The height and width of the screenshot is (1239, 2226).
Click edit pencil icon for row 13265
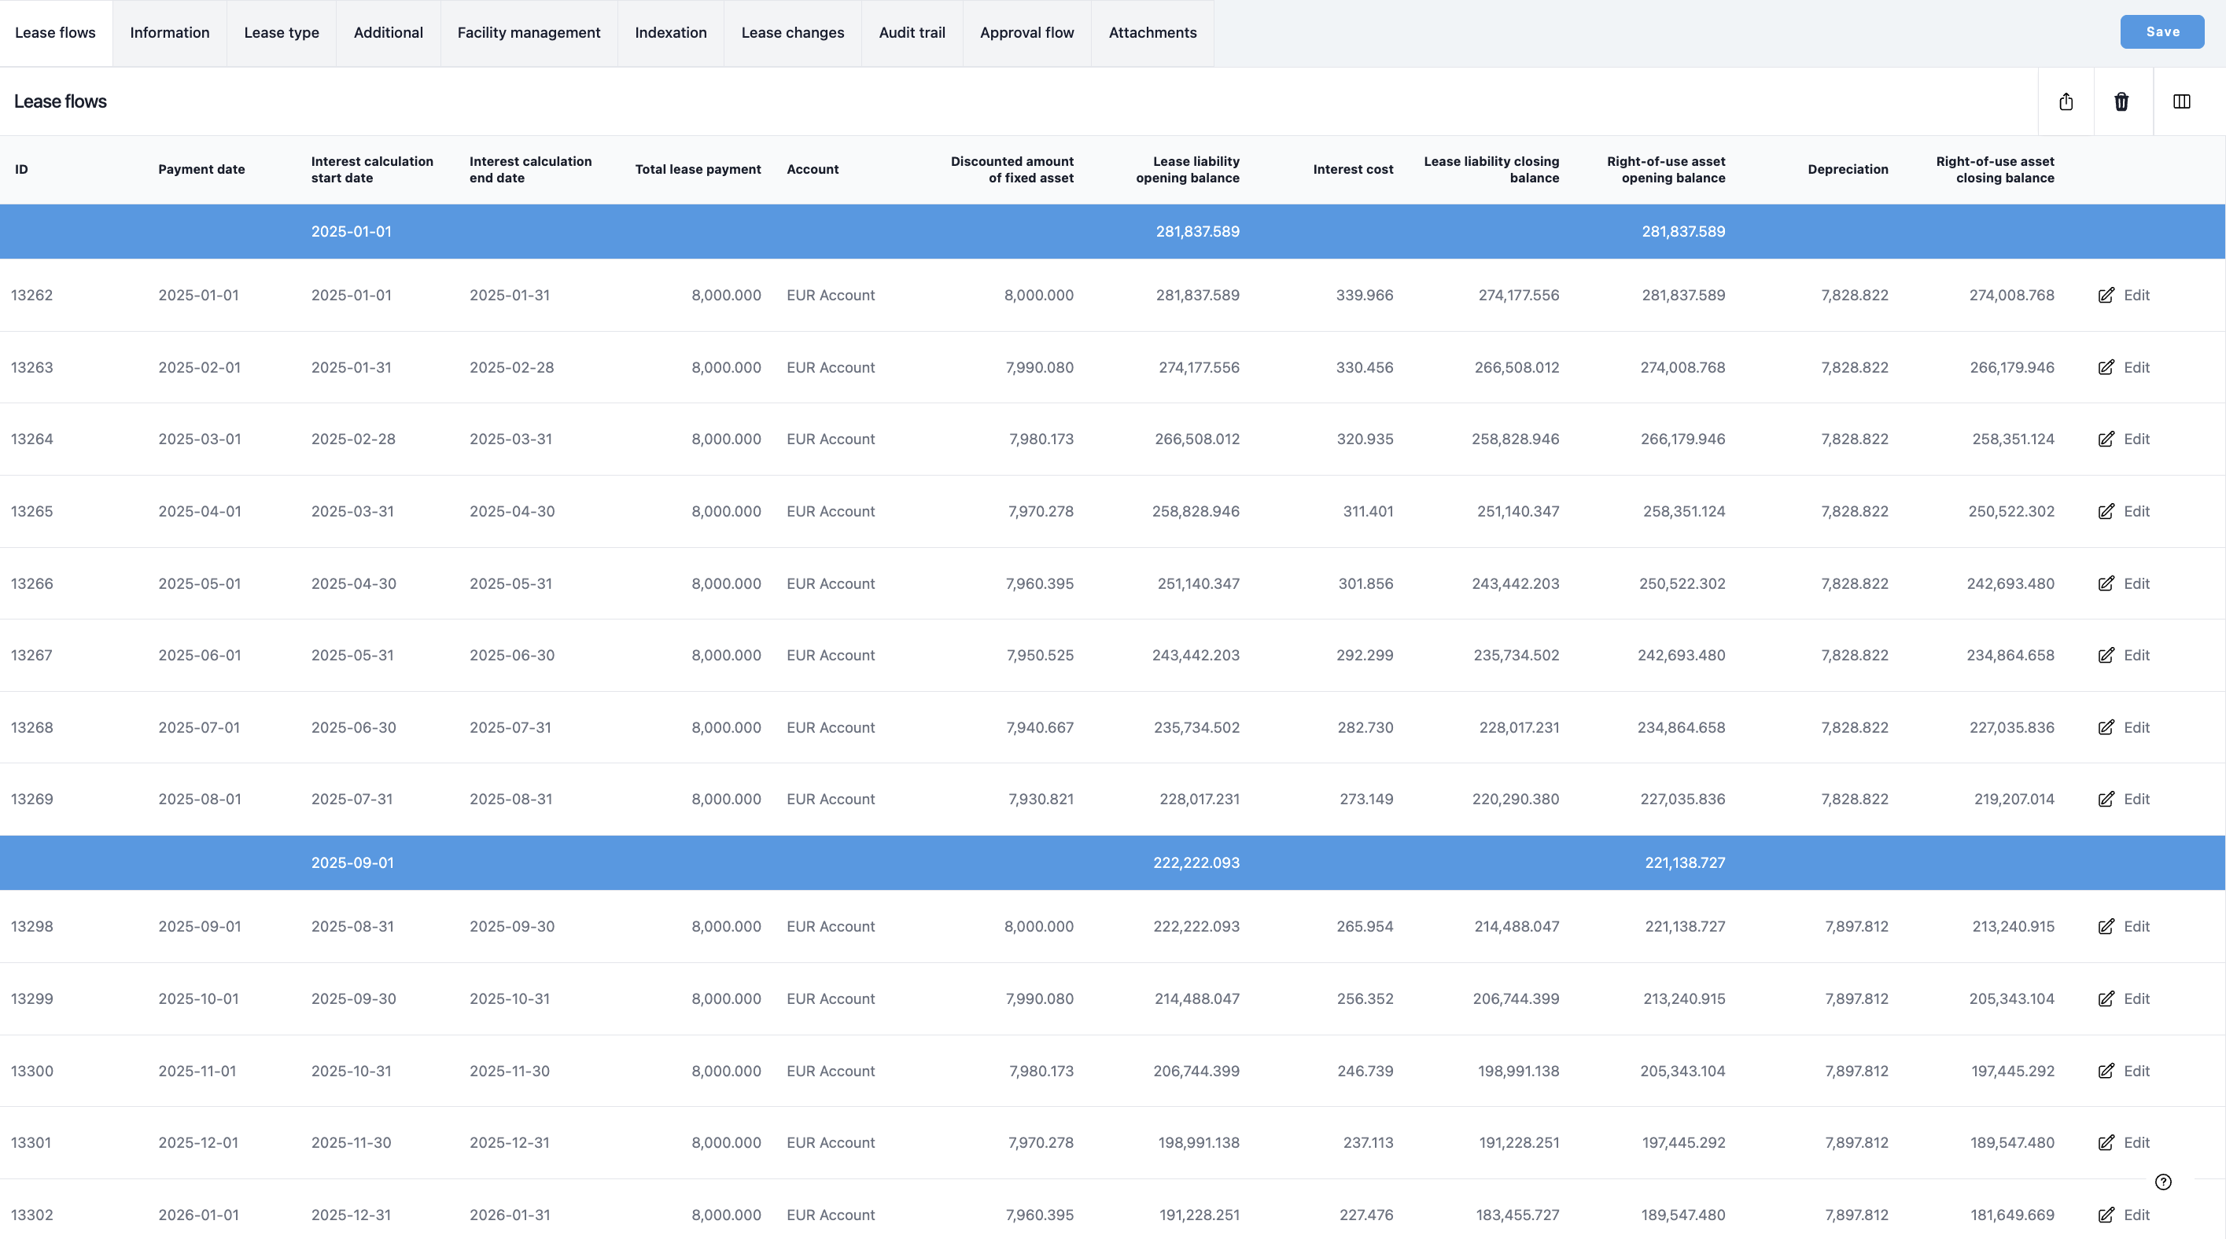2106,511
